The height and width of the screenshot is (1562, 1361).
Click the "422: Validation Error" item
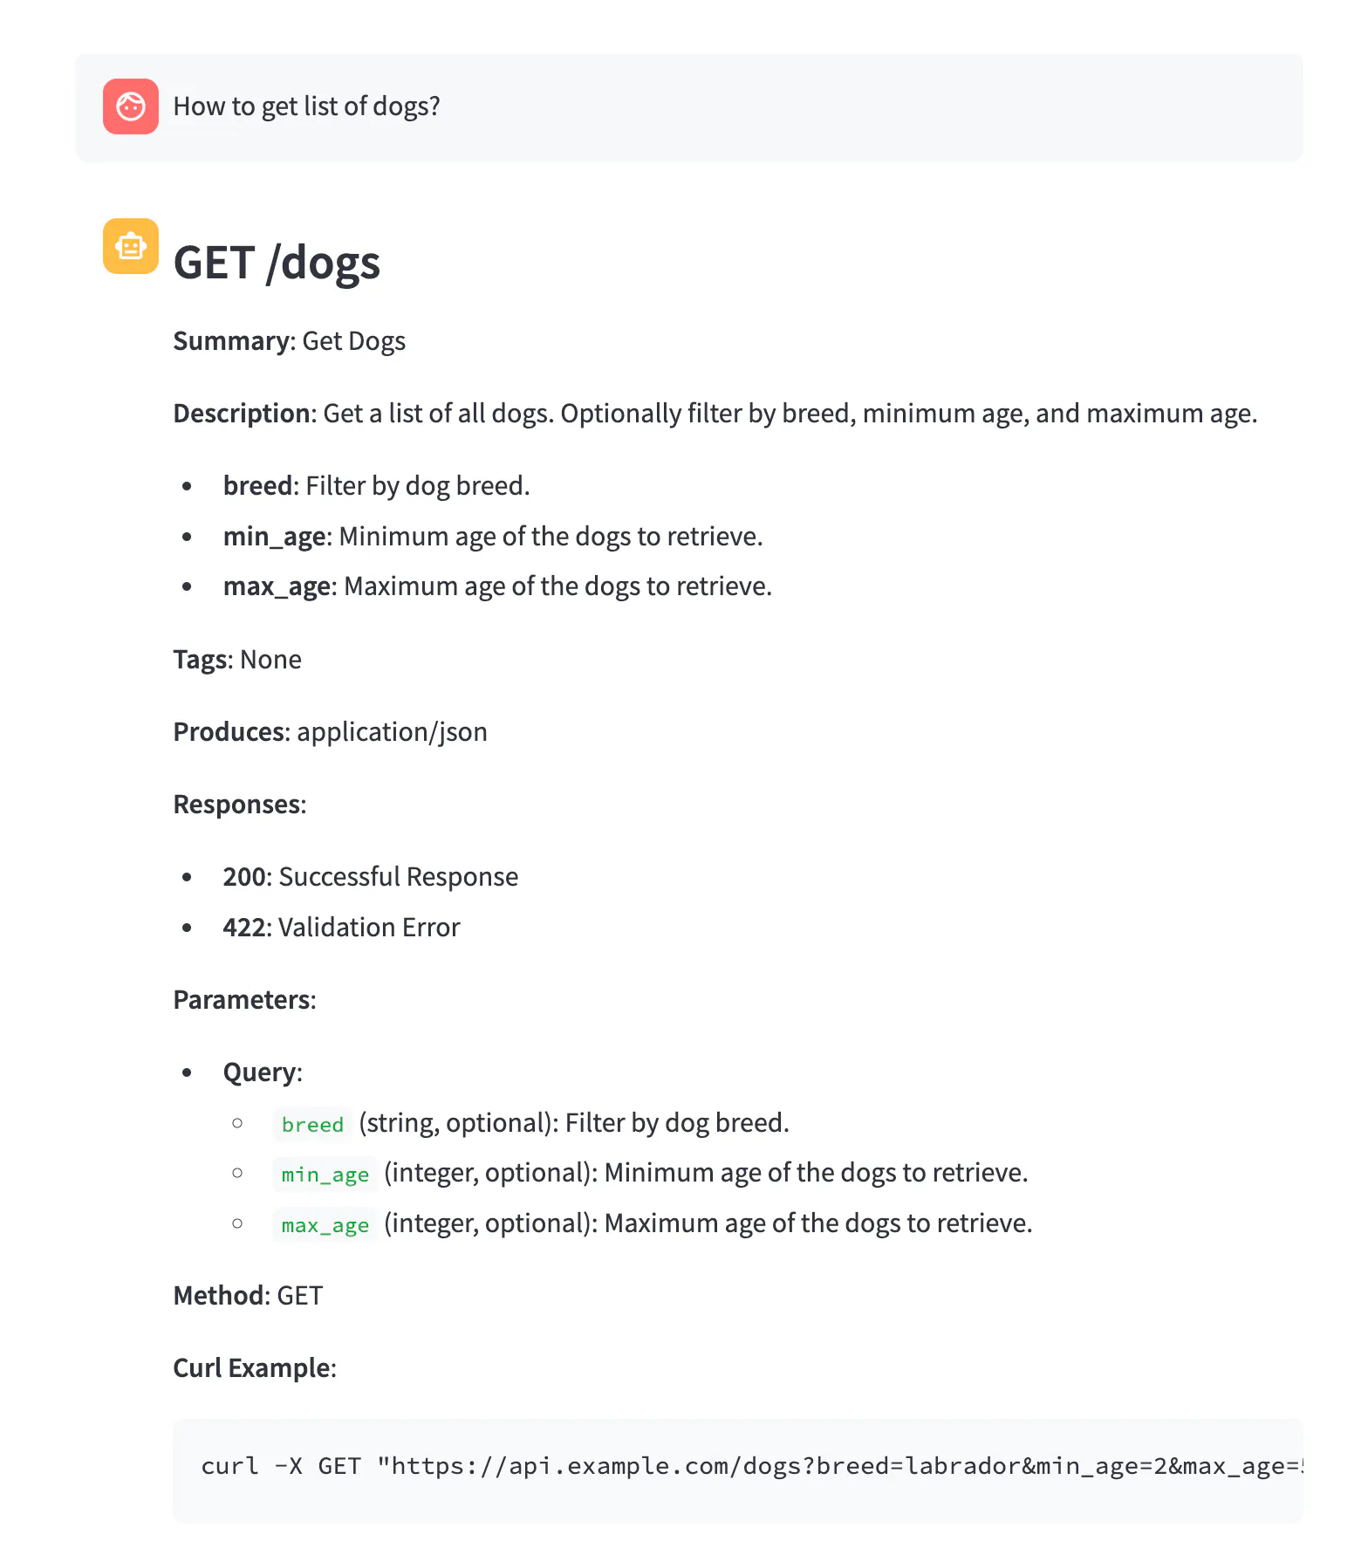pyautogui.click(x=341, y=928)
